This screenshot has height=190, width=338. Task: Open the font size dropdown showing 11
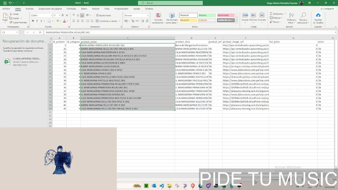59,15
